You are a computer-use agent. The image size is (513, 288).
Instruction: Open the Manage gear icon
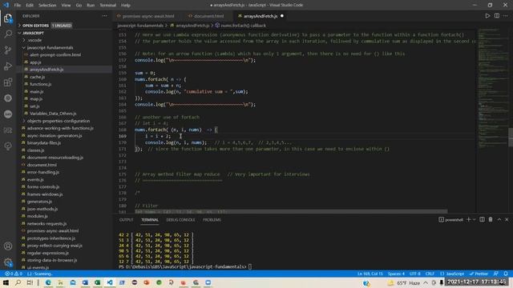point(8,262)
